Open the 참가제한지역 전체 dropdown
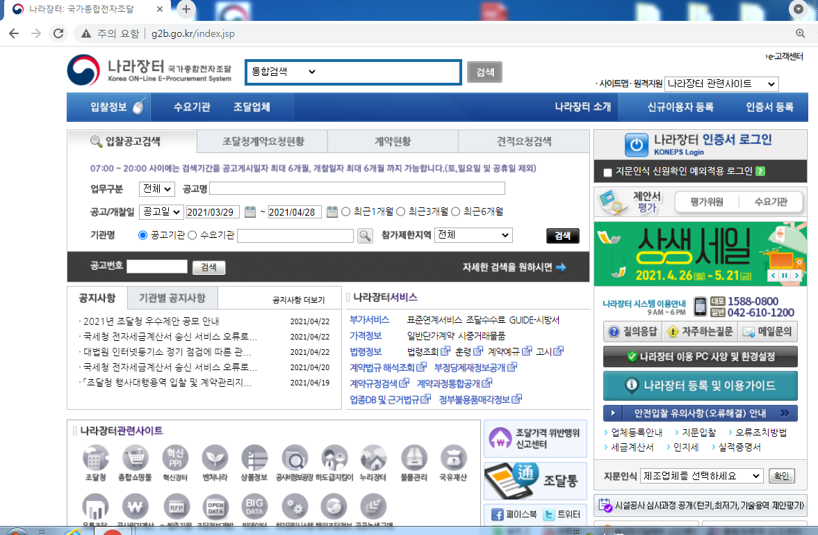818x535 pixels. point(473,235)
